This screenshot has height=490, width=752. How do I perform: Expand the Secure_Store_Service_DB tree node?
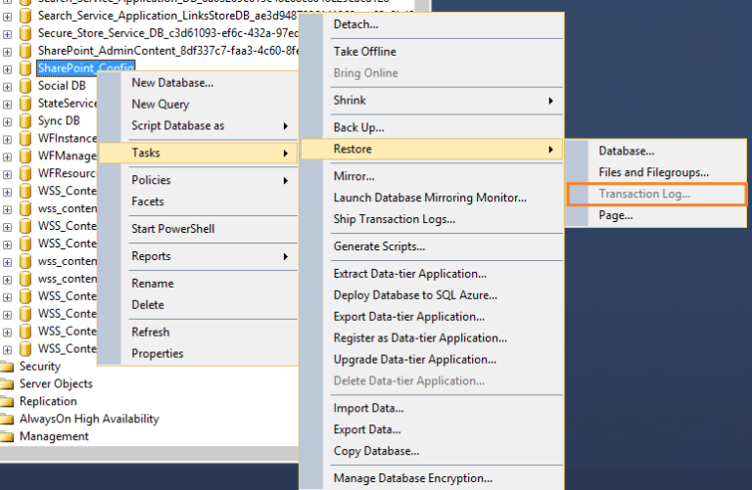(x=7, y=34)
